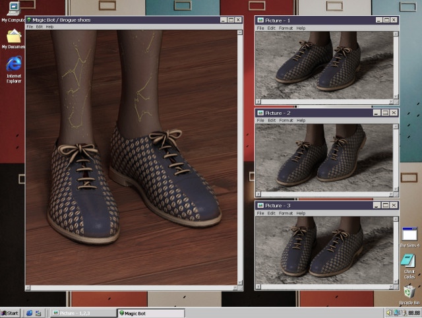Screen dimensions: 422x318
Task: Click the brogue shoes main image
Action: click(x=131, y=157)
